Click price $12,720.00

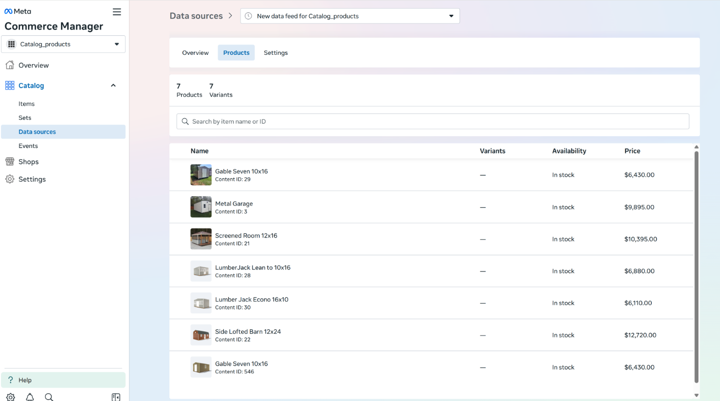click(640, 335)
